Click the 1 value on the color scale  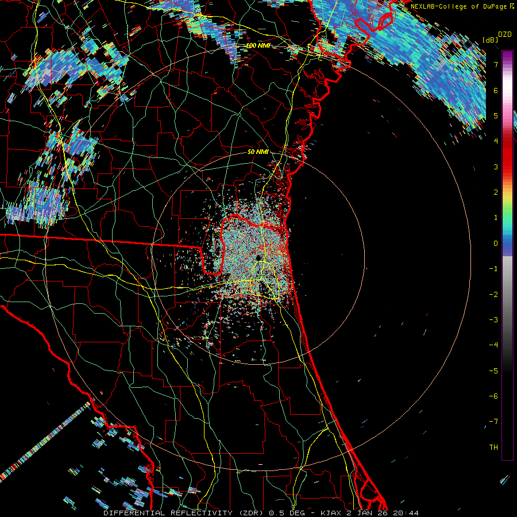(x=496, y=218)
